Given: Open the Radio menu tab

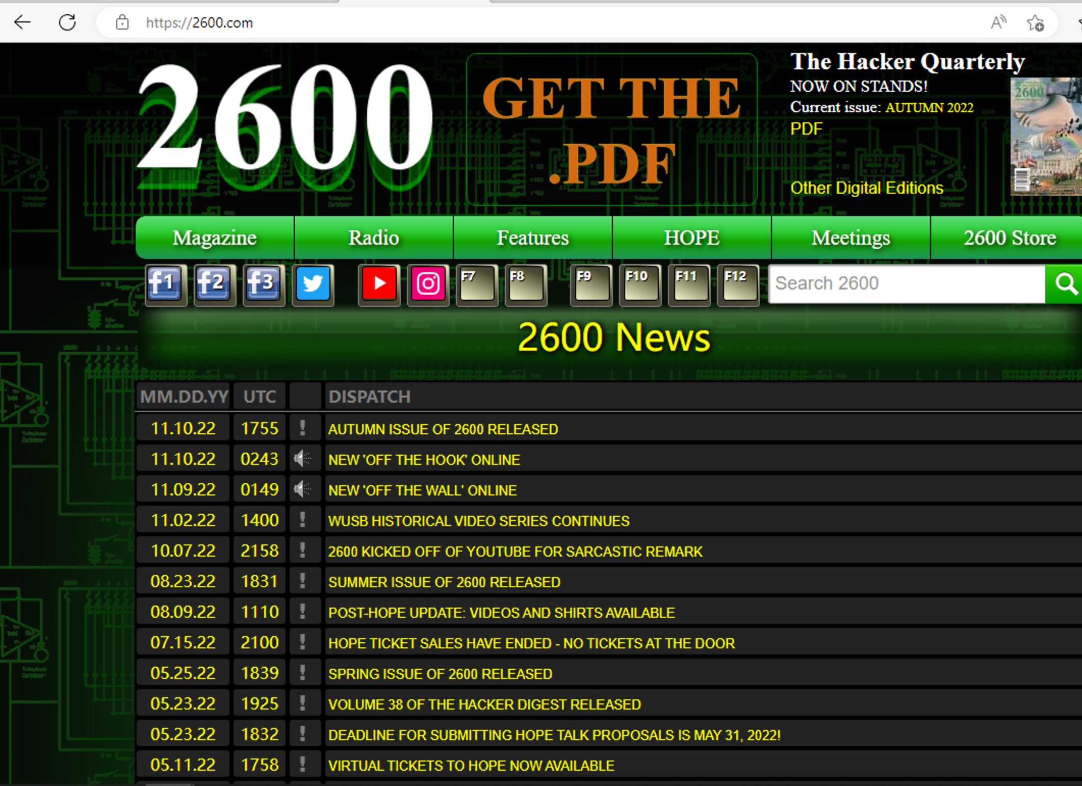Looking at the screenshot, I should [x=373, y=238].
